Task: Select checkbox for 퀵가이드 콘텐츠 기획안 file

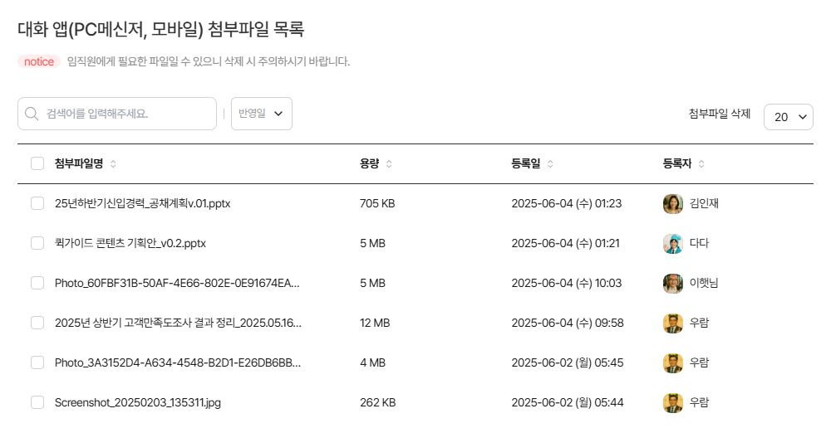Action: pyautogui.click(x=37, y=243)
